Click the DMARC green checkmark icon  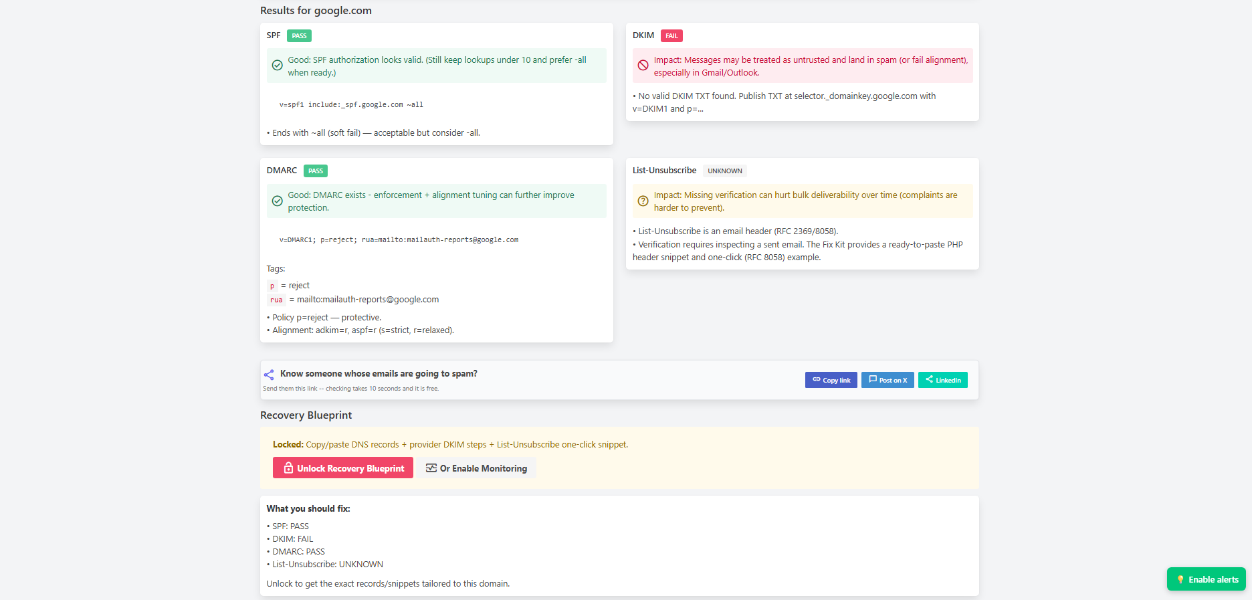click(x=277, y=201)
